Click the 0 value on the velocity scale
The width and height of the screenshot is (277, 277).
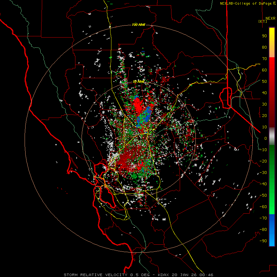[x=266, y=138]
